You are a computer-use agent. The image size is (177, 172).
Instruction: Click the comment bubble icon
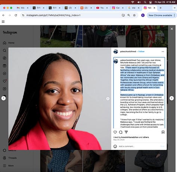(x=121, y=132)
